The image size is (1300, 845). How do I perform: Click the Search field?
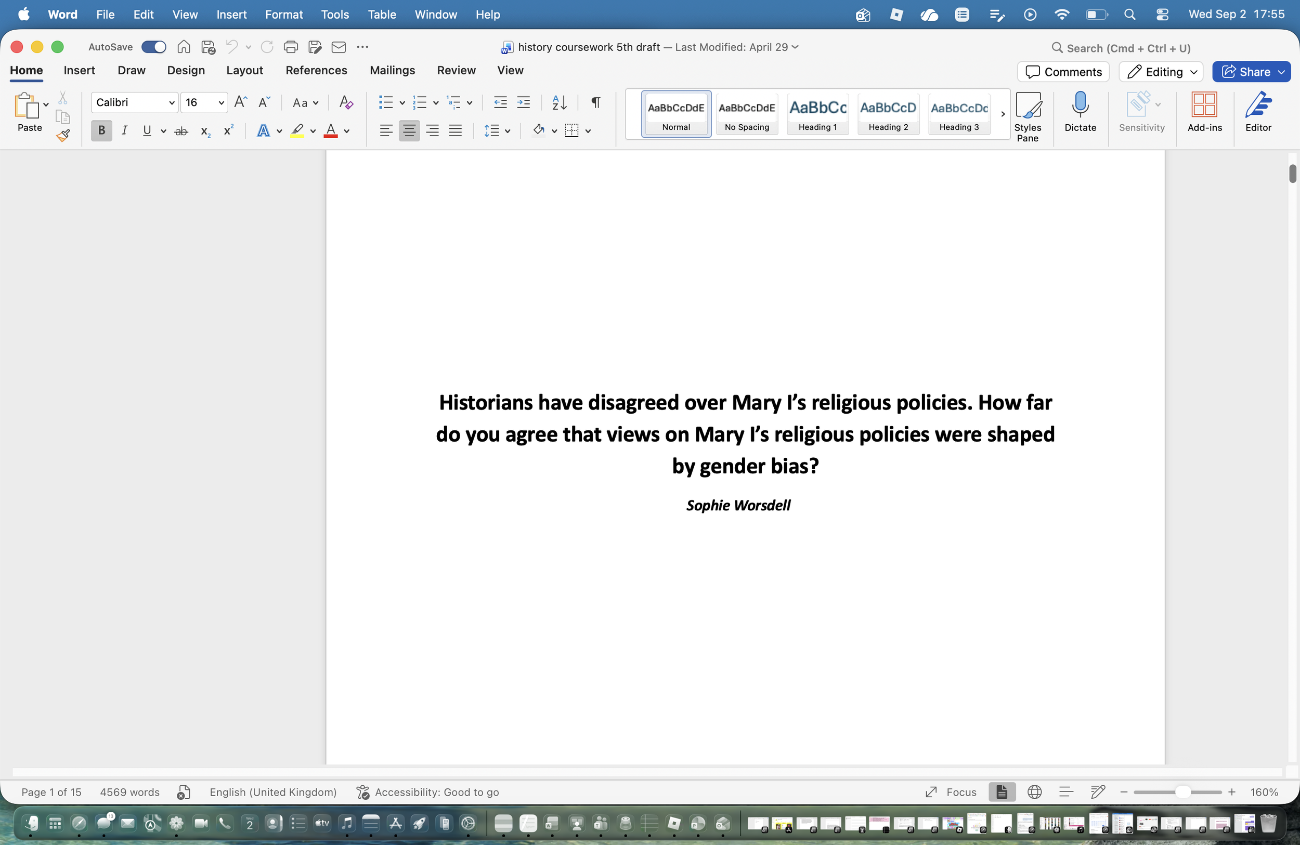point(1121,48)
